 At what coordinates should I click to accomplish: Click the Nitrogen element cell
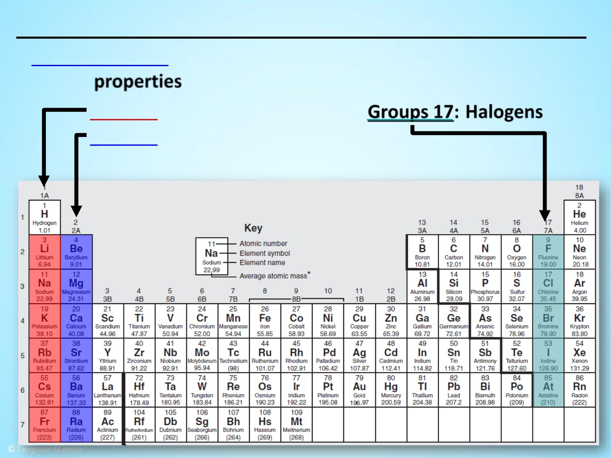485,252
